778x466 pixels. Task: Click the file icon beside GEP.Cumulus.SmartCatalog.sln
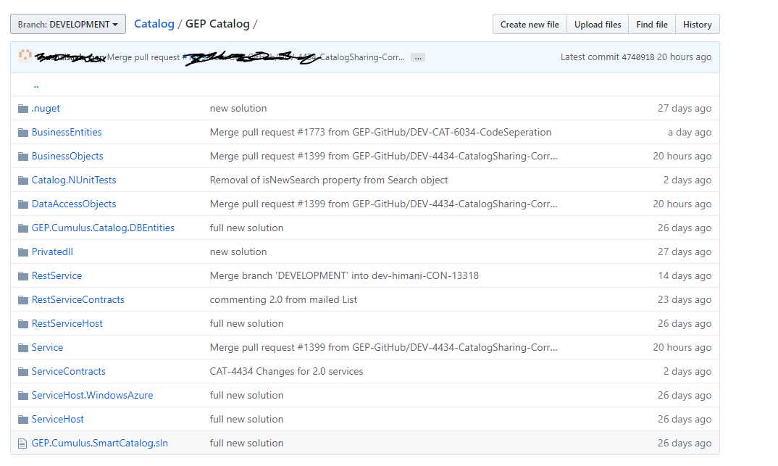[22, 444]
